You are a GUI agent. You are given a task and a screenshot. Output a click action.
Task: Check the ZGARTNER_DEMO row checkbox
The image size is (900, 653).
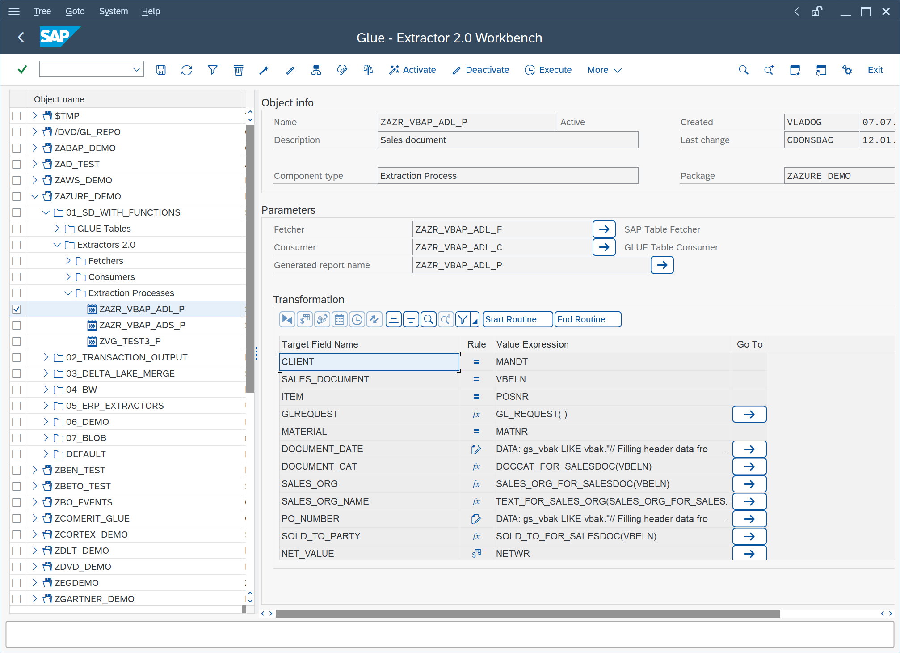coord(17,599)
